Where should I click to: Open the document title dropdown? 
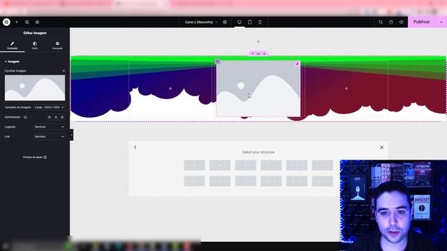201,22
